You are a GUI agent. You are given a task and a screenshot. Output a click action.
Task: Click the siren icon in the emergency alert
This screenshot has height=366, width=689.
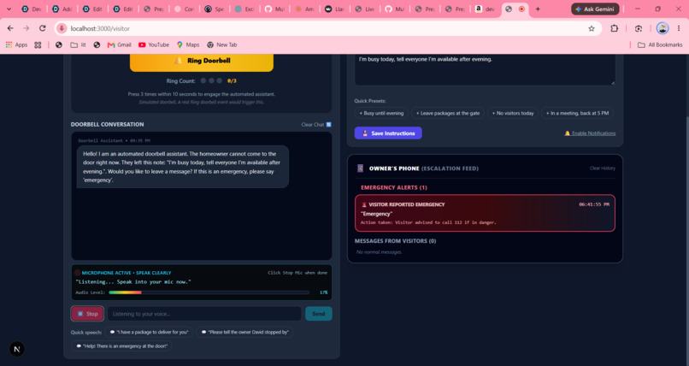click(364, 204)
